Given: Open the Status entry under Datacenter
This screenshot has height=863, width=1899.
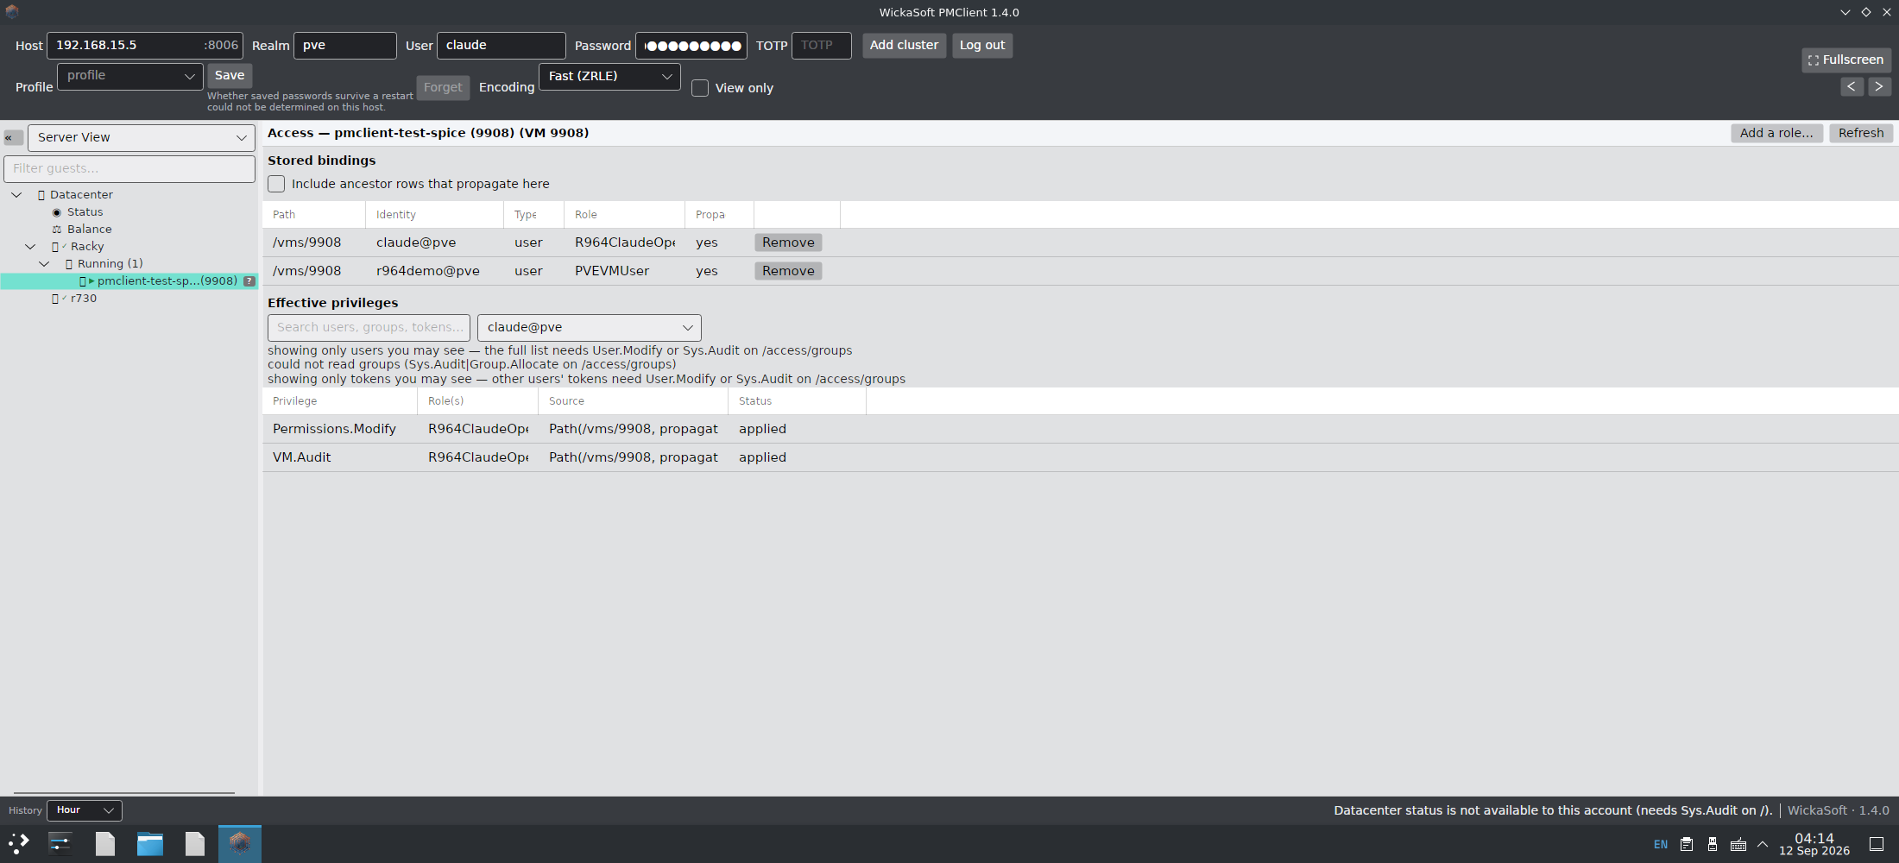Looking at the screenshot, I should pos(85,212).
